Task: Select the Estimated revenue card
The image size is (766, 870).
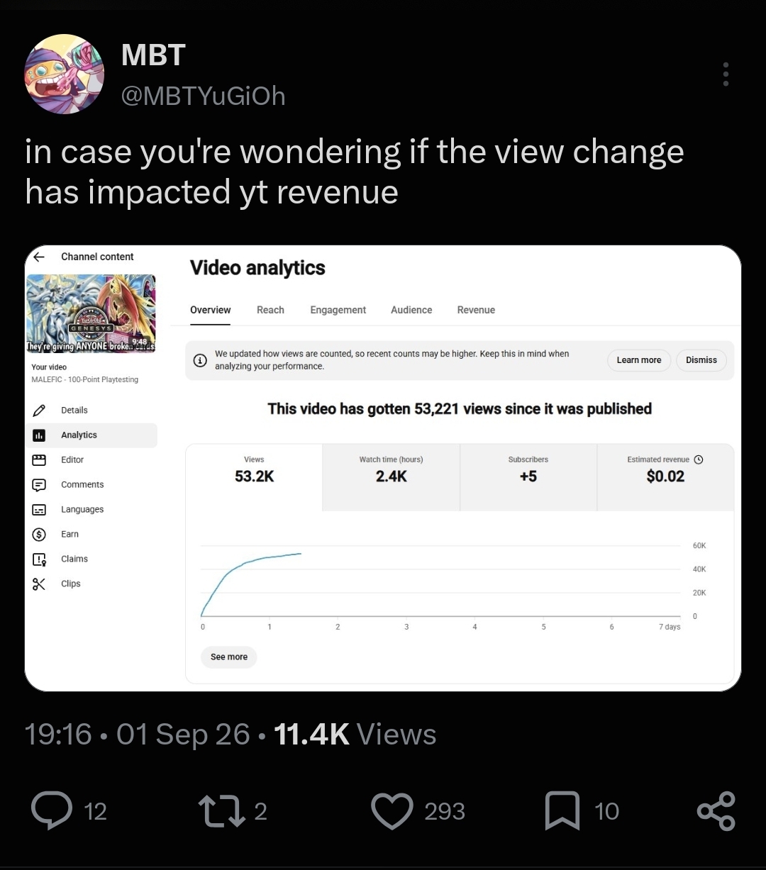Action: pos(665,477)
